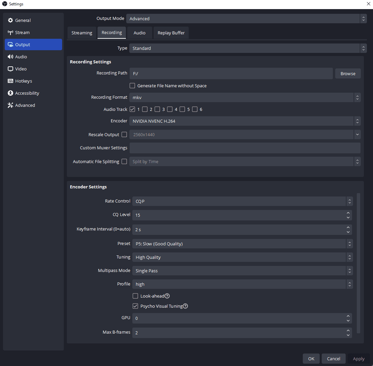Click the Video display icon

tap(10, 69)
